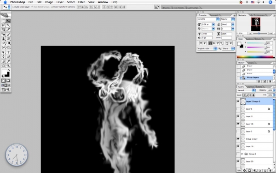Click the Underline button in Character panel
This screenshot has height=173, width=276.
coord(227,43)
